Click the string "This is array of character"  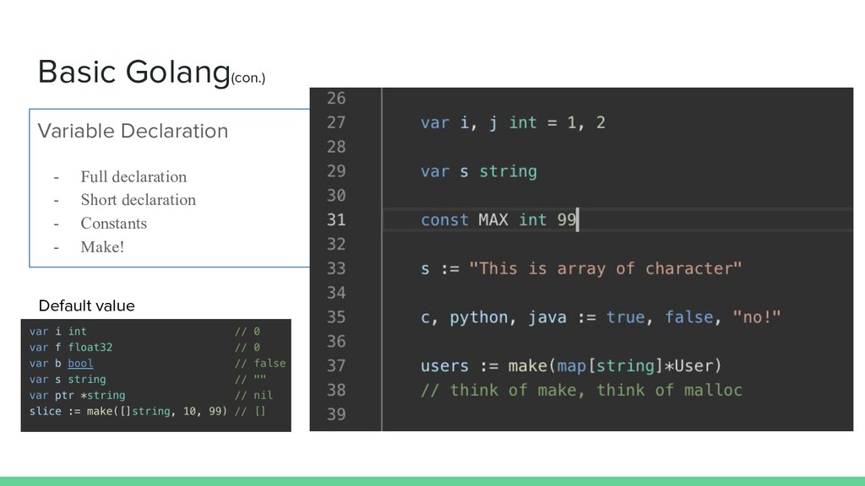tap(605, 268)
